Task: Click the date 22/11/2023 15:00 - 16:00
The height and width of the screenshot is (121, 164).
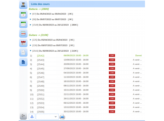Action: pyautogui.click(x=76, y=94)
